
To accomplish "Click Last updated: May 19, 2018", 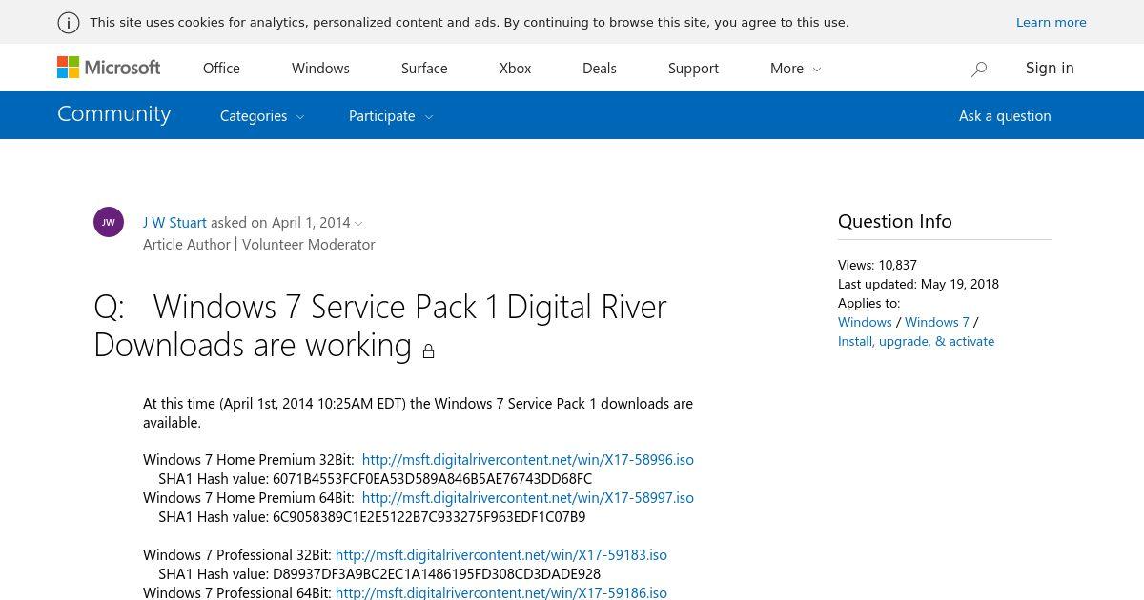I will coord(918,284).
